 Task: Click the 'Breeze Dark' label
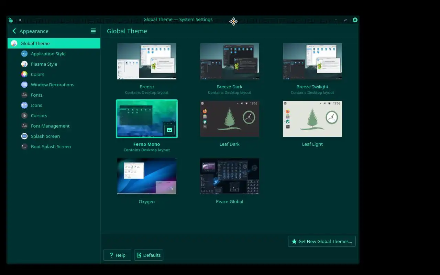coord(230,87)
